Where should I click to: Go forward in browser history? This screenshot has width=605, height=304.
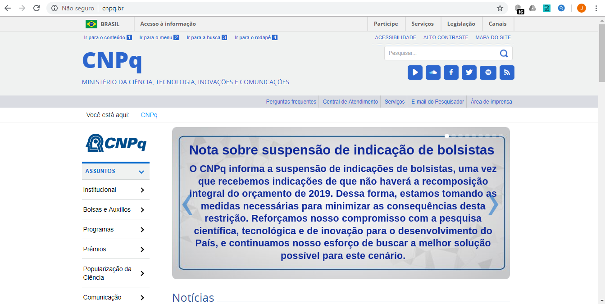22,8
